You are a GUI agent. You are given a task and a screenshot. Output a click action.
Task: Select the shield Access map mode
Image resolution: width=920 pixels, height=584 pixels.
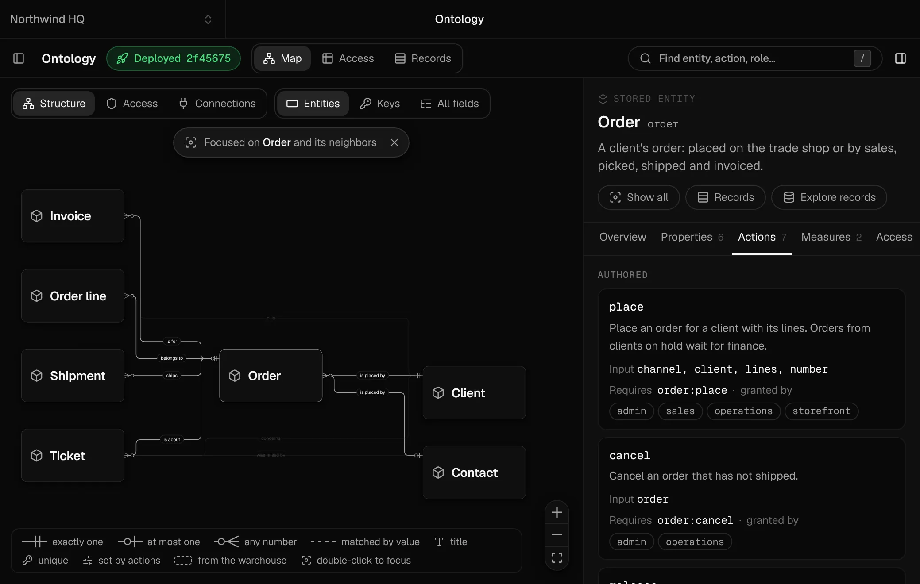[132, 104]
